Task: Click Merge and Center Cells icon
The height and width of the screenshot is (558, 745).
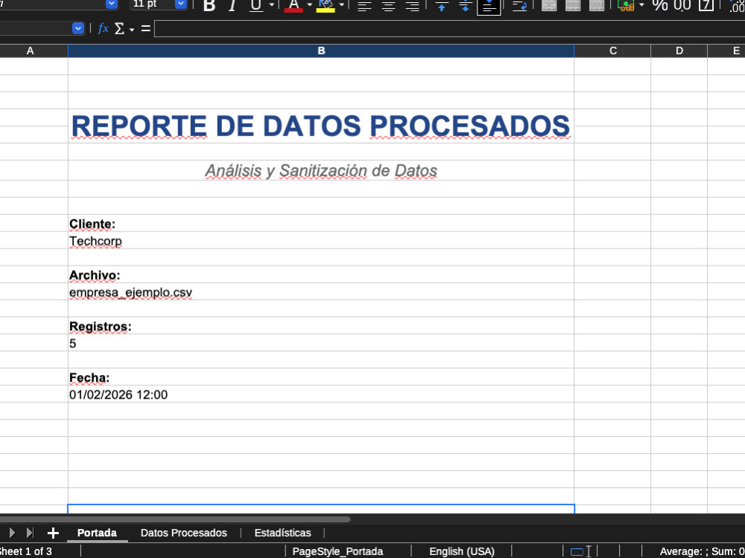Action: (x=549, y=6)
